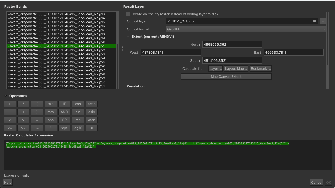
Task: Collapse the Operators section
Action: pyautogui.click(x=6, y=96)
